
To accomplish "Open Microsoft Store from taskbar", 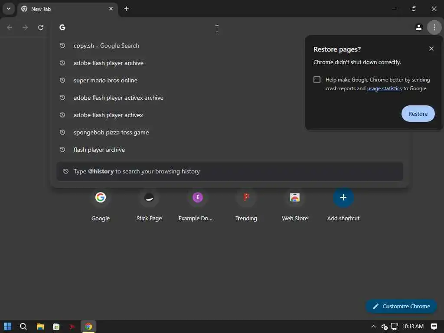I will point(56,326).
